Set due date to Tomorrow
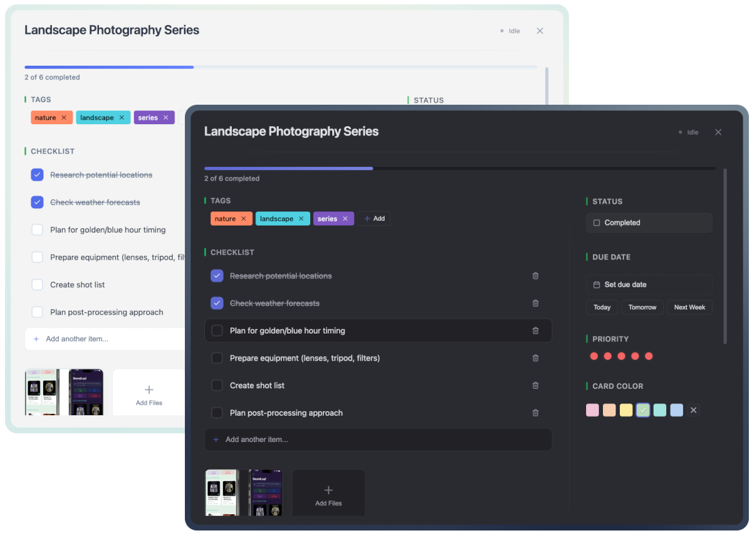Viewport: 752px width, 533px height. point(642,307)
